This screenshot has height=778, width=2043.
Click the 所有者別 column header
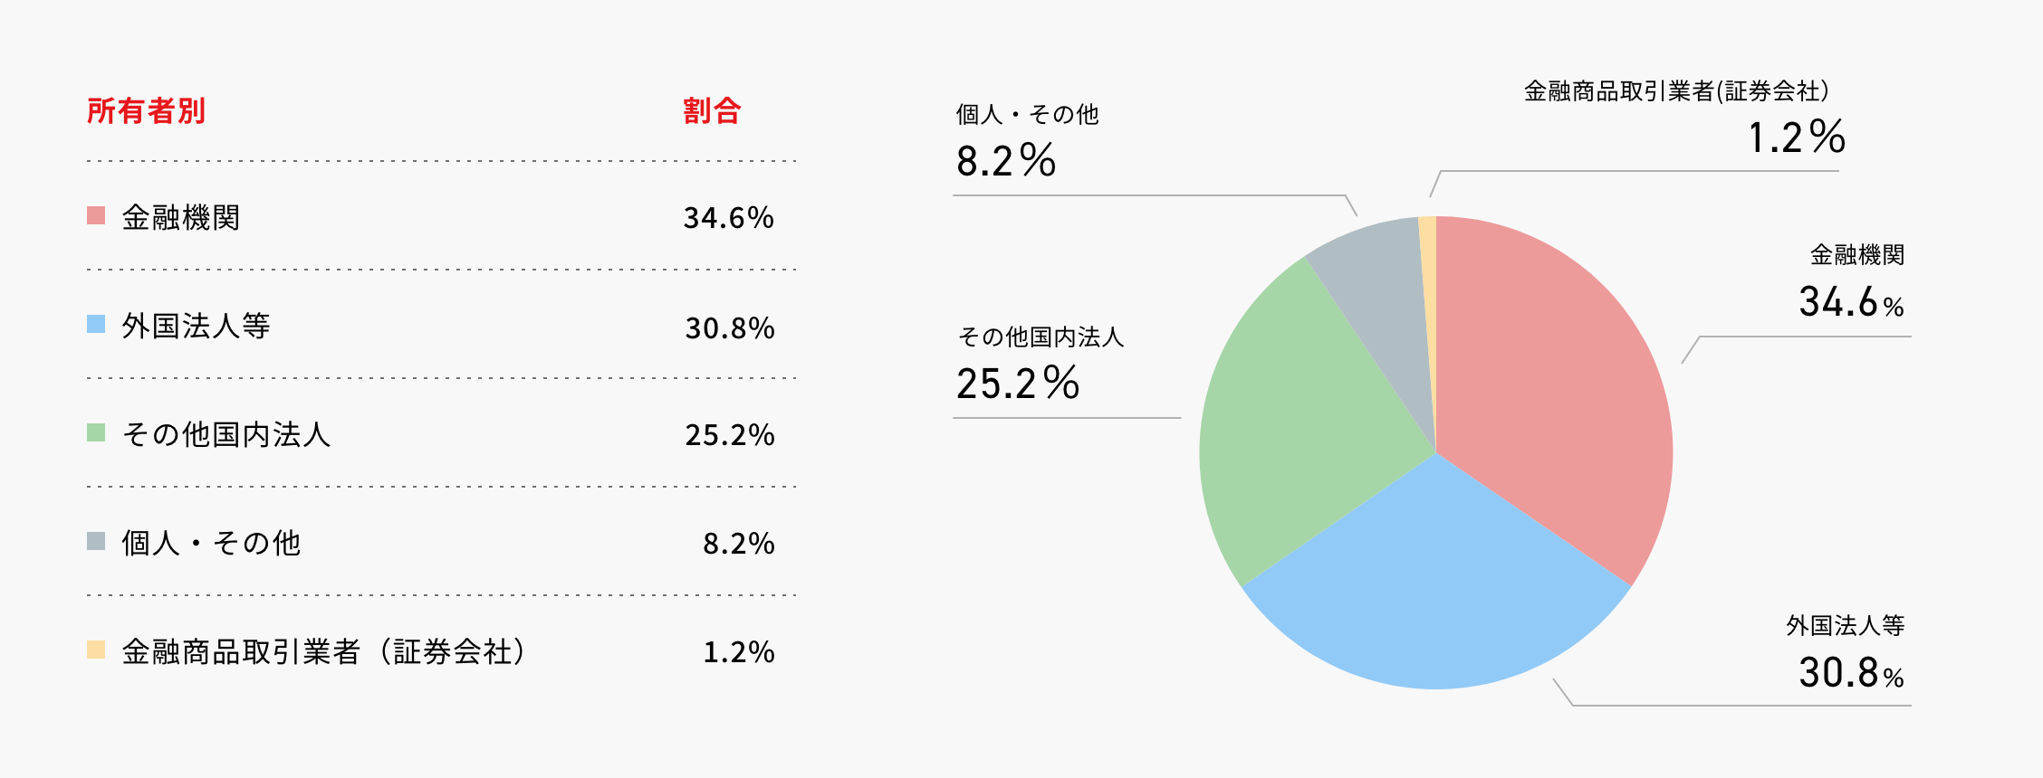[146, 111]
